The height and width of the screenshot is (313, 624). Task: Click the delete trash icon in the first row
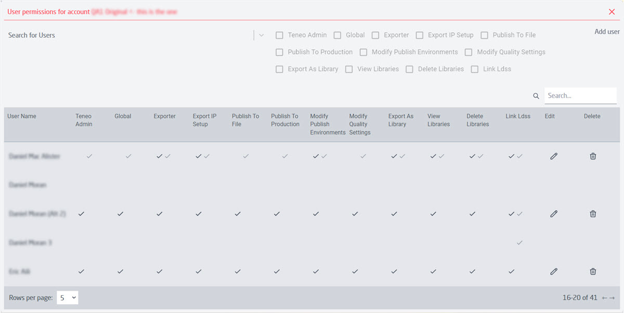tap(593, 156)
